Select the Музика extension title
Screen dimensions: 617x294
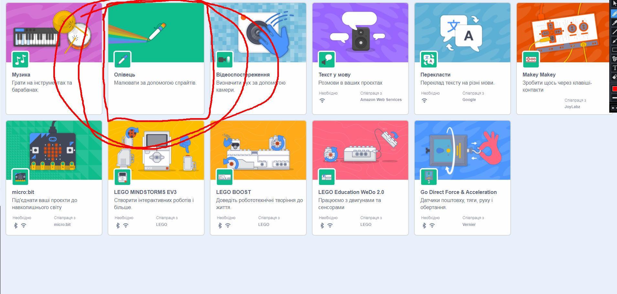(21, 75)
